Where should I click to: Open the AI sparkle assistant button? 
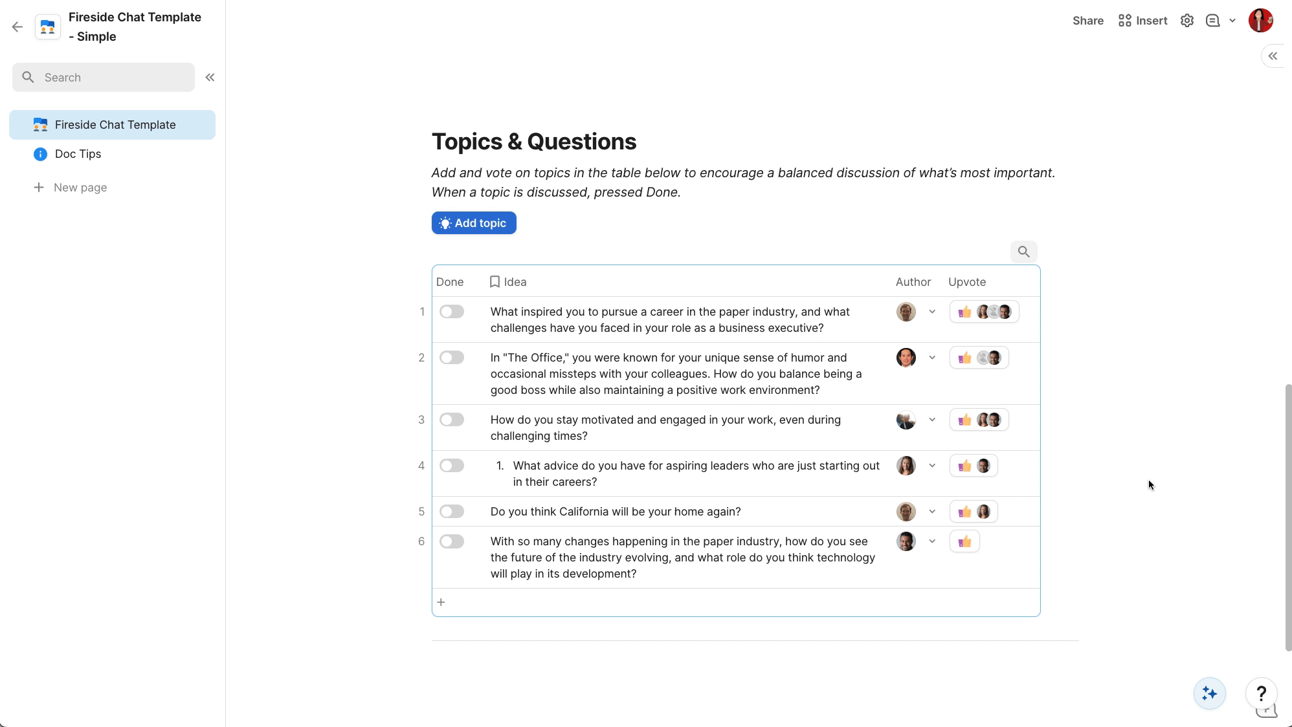[1209, 693]
